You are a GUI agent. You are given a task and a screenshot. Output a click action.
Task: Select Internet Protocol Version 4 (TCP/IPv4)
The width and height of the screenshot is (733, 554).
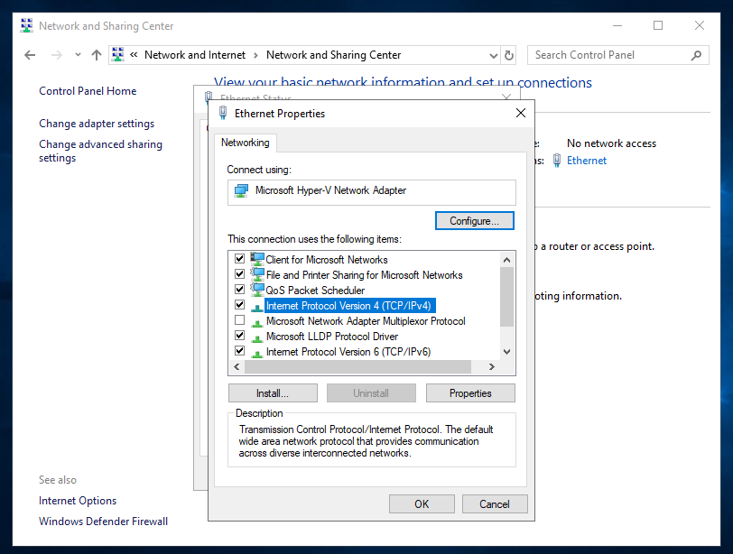click(x=348, y=306)
